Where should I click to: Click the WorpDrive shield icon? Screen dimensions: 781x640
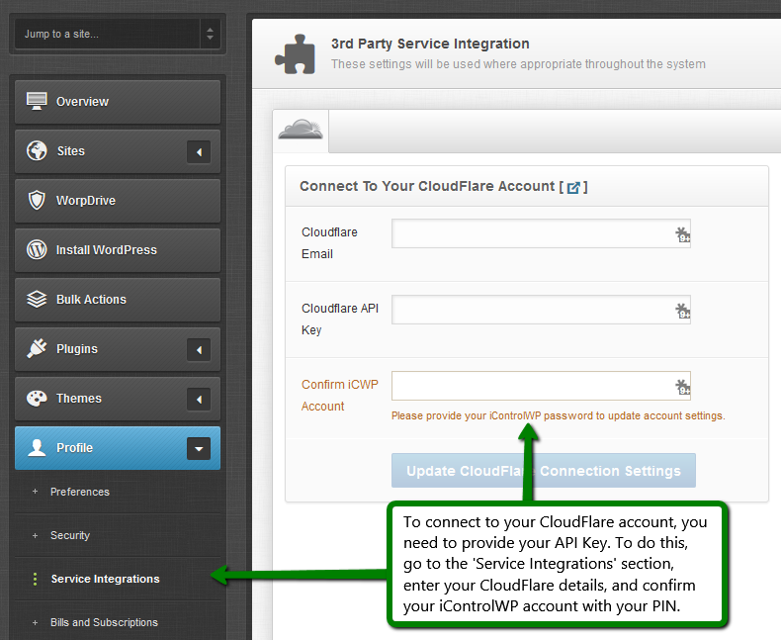37,200
